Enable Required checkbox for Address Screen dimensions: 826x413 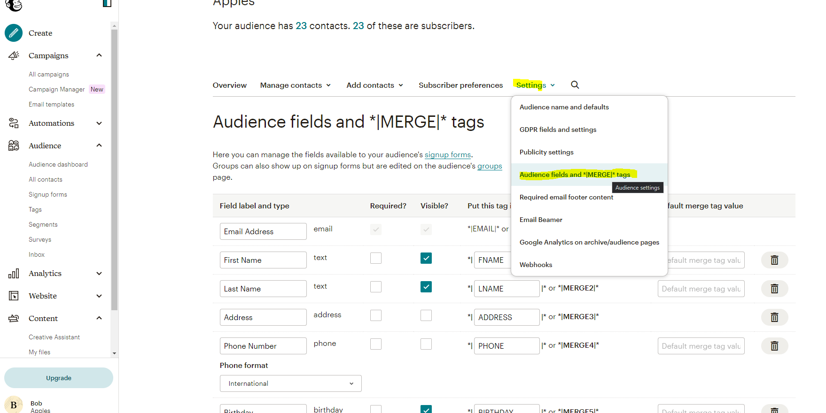tap(376, 315)
